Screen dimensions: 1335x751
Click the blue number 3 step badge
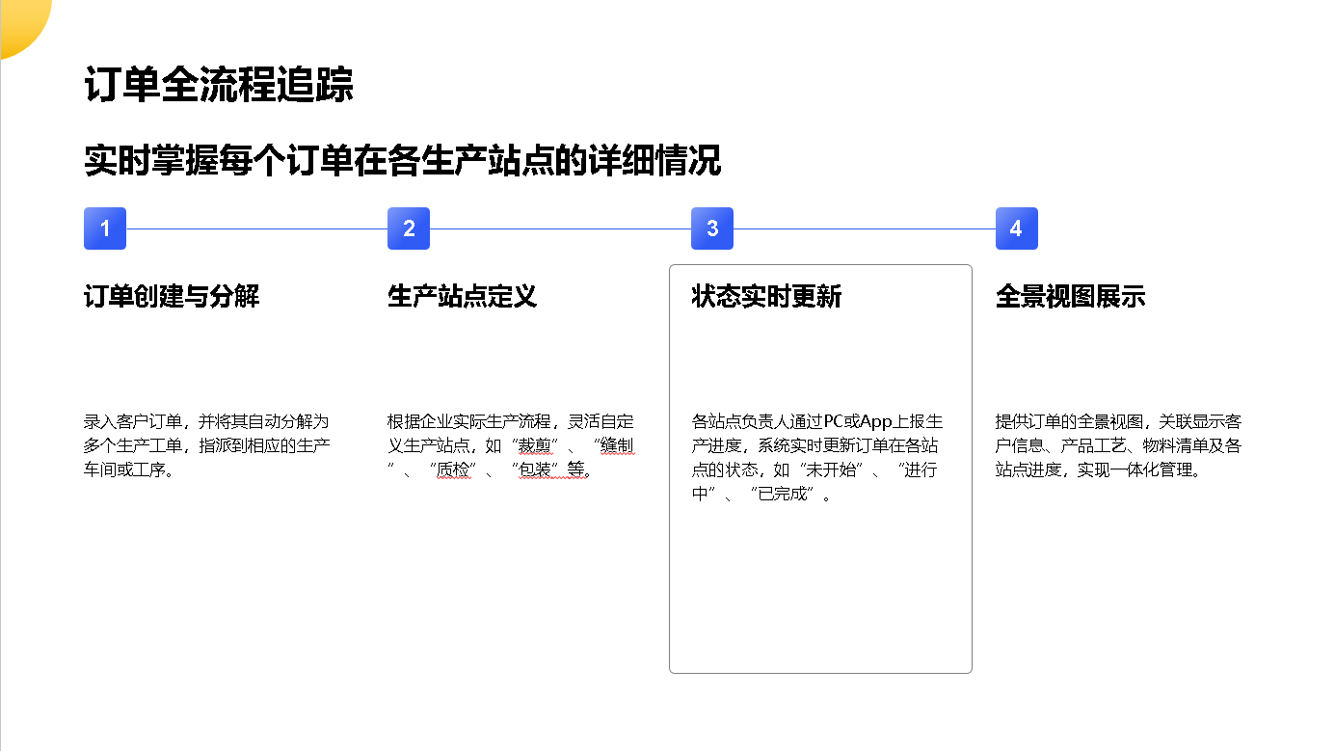(x=712, y=228)
